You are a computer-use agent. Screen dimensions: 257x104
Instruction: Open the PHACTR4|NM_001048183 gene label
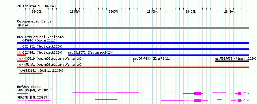tap(35, 90)
